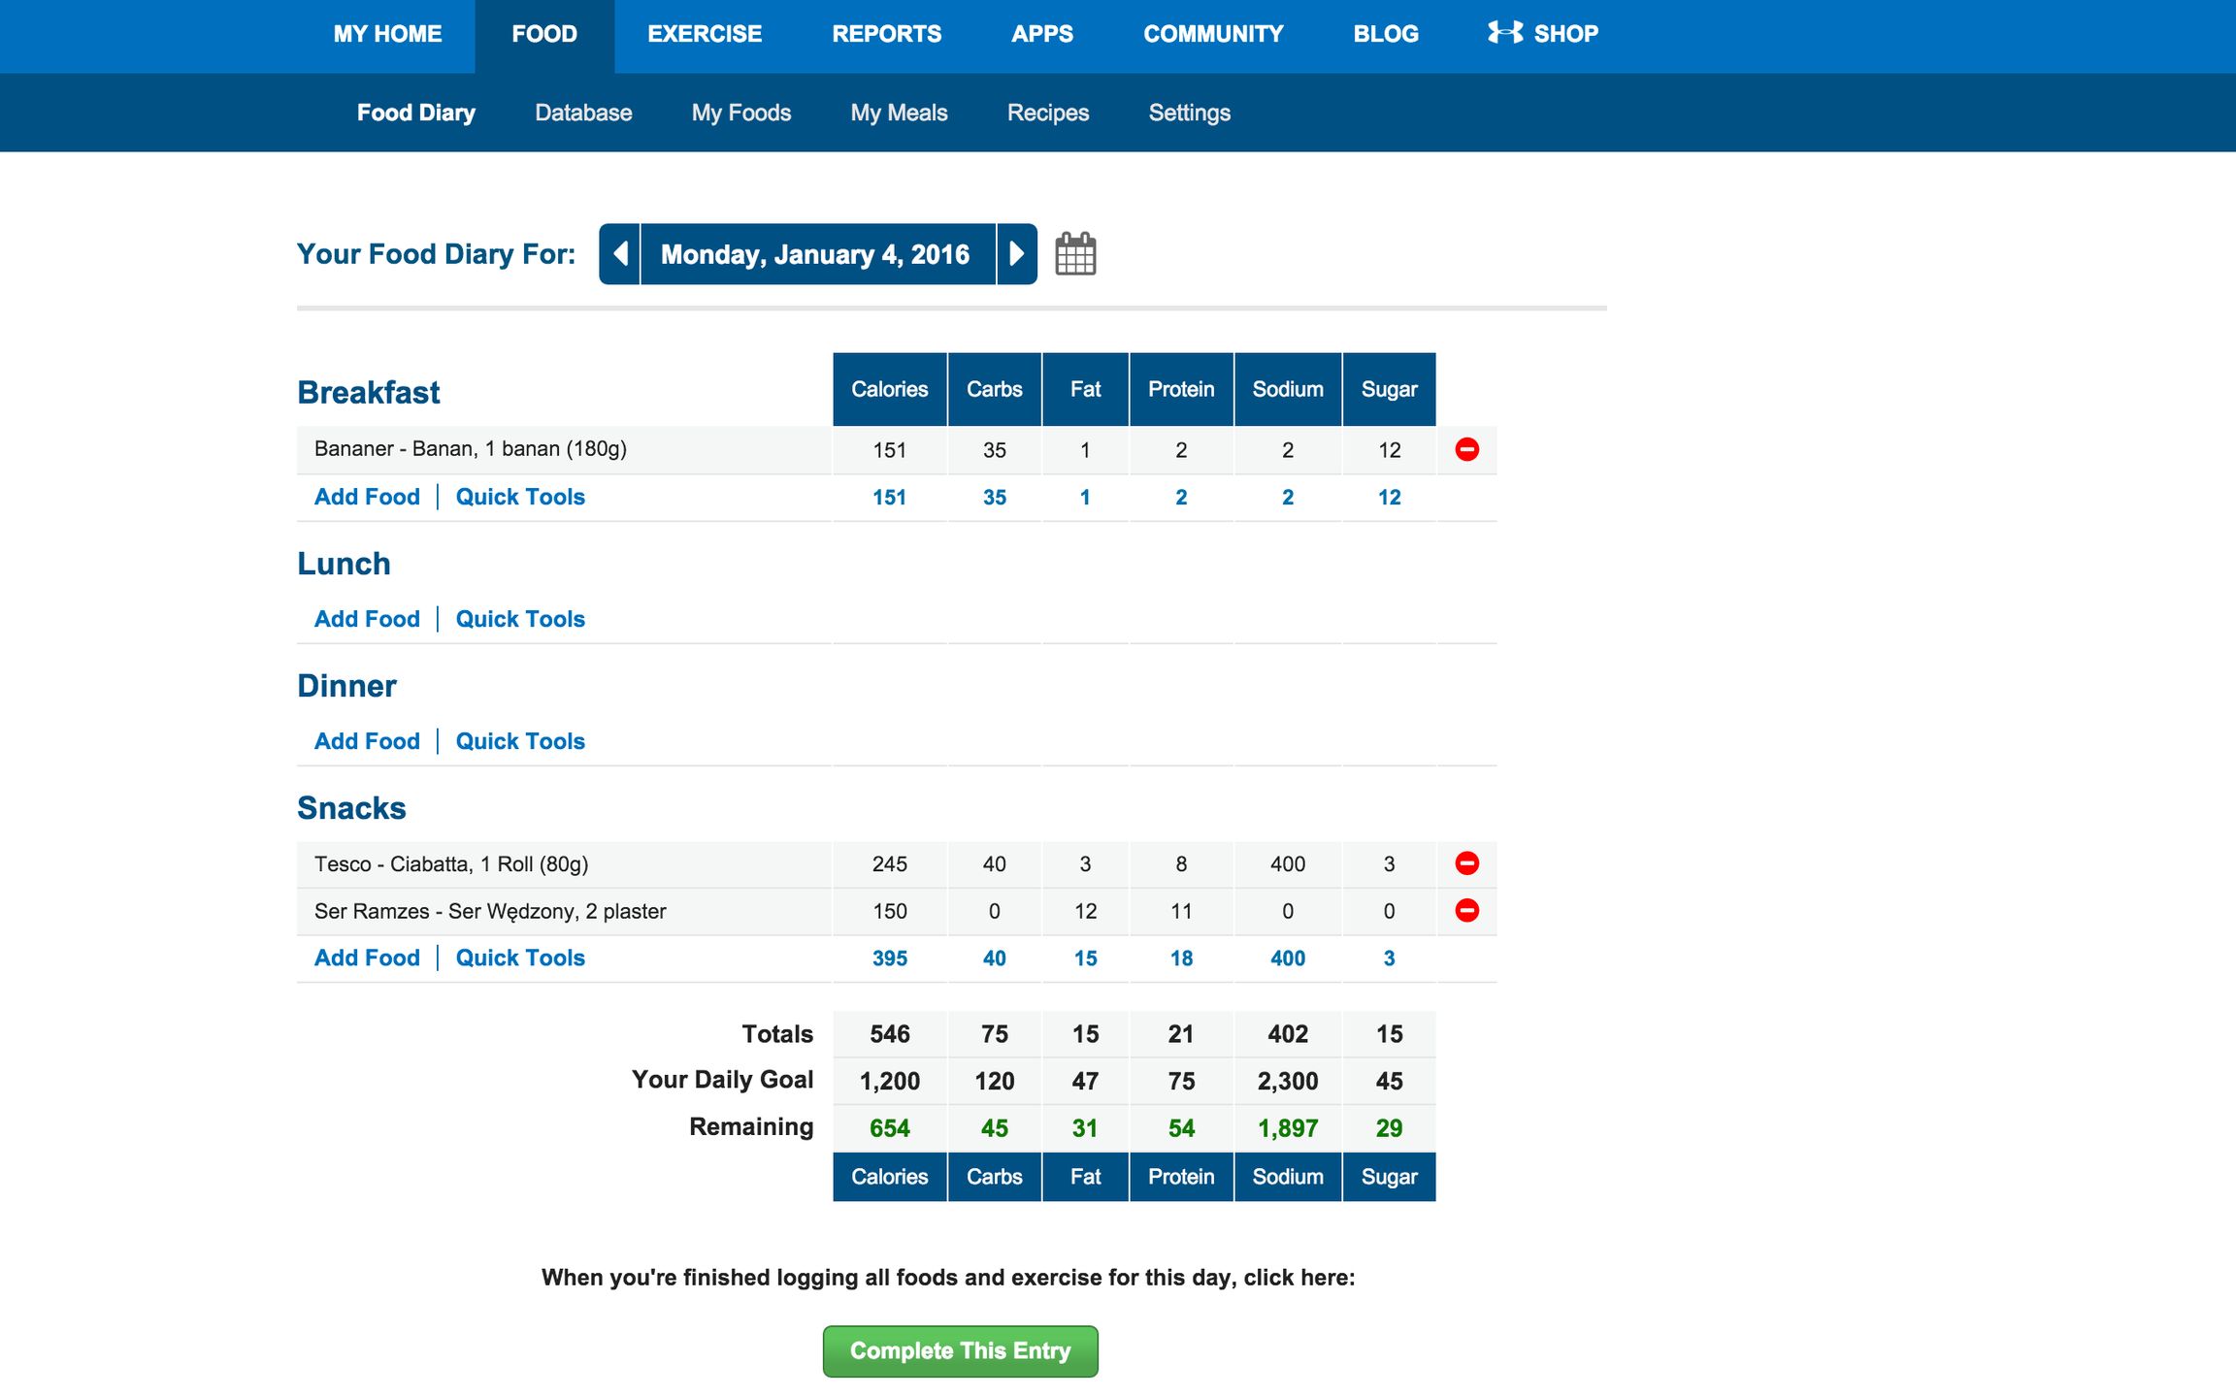
Task: Go to previous day arrow
Action: coord(620,254)
